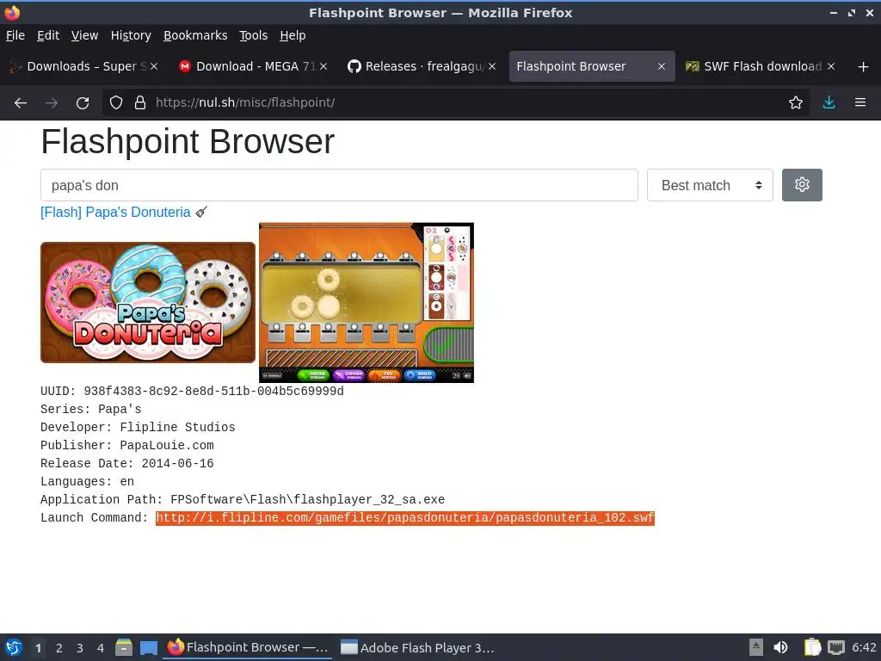Close the Download - MEGA tab
The image size is (881, 661).
tap(323, 66)
